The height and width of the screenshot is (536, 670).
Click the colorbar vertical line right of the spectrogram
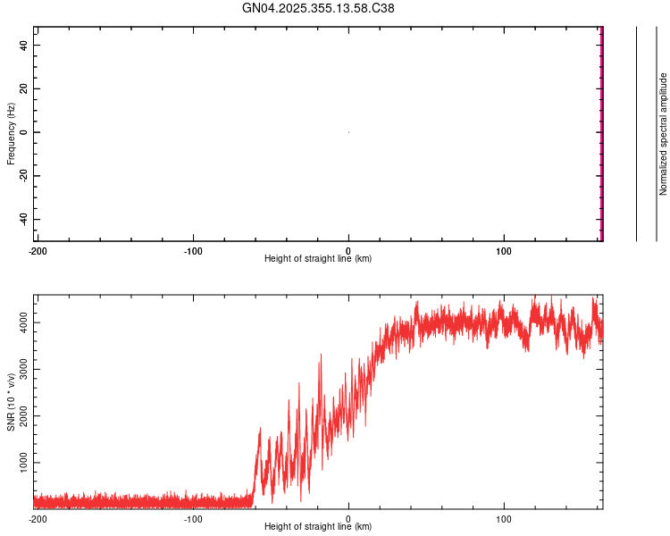636,134
